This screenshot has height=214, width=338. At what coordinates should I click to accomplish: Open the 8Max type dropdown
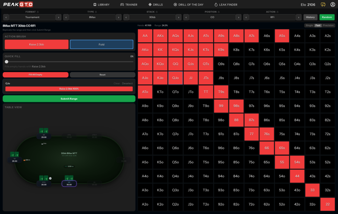pyautogui.click(x=92, y=17)
